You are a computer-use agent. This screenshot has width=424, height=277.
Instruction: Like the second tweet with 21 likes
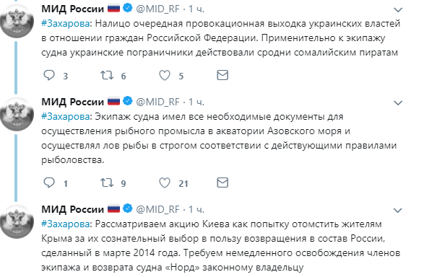(x=165, y=183)
